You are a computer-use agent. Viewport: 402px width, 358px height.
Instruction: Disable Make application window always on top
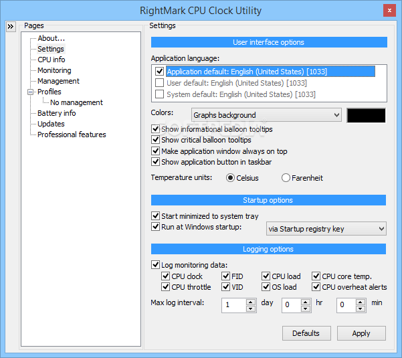pos(156,151)
